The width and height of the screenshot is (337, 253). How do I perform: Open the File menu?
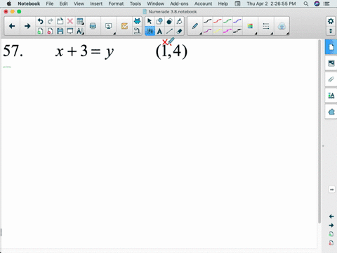click(x=50, y=4)
